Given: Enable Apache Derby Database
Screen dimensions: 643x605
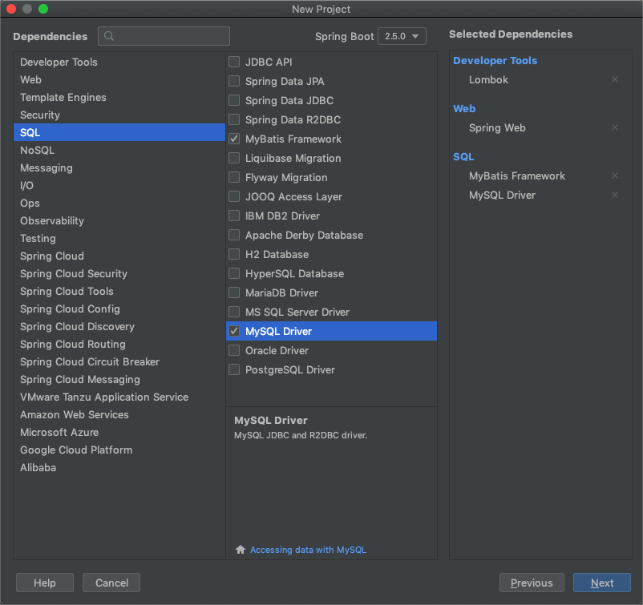Looking at the screenshot, I should [x=234, y=236].
